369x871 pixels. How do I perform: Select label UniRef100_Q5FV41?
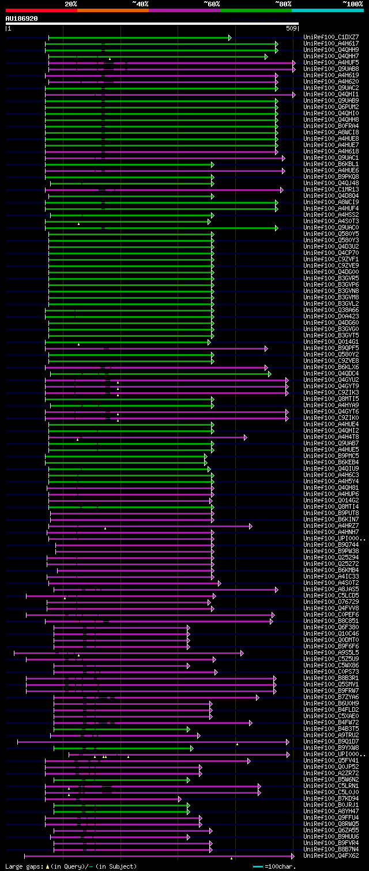(x=331, y=761)
